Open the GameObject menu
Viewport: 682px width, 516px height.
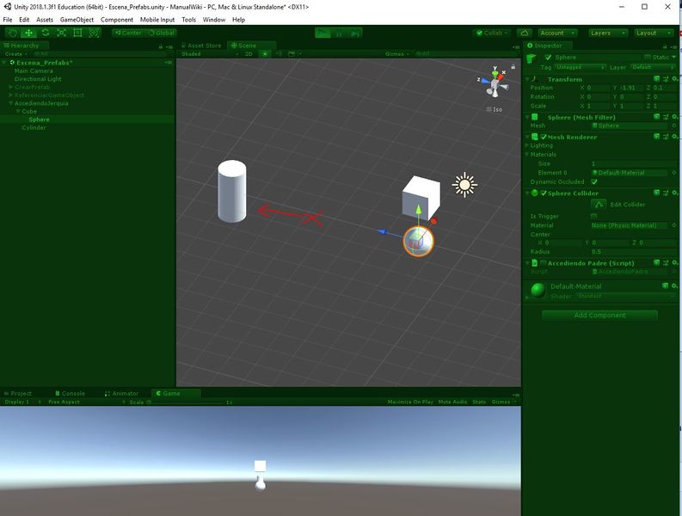coord(77,20)
